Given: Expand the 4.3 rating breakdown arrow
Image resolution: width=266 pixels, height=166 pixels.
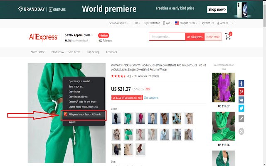Looking at the screenshot, I should (132, 76).
